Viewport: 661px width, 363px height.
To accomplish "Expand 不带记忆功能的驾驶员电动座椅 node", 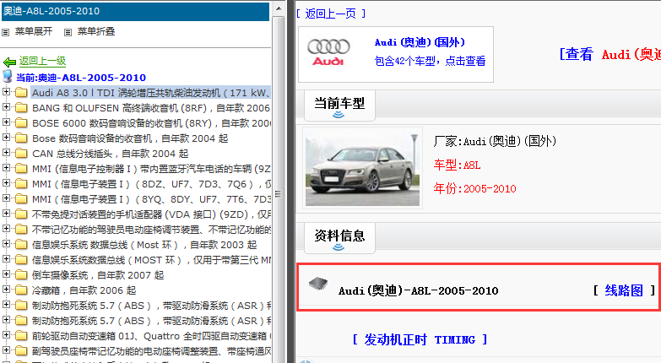I will point(6,228).
